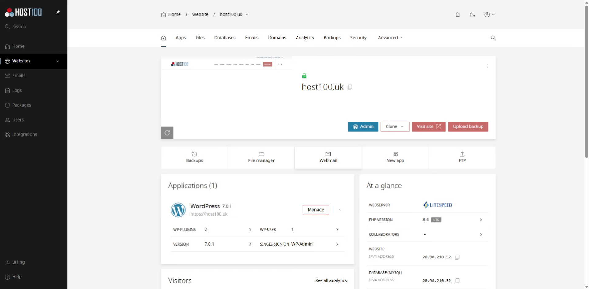Unpin the sidebar with the pin icon
The image size is (589, 289).
pyautogui.click(x=58, y=12)
